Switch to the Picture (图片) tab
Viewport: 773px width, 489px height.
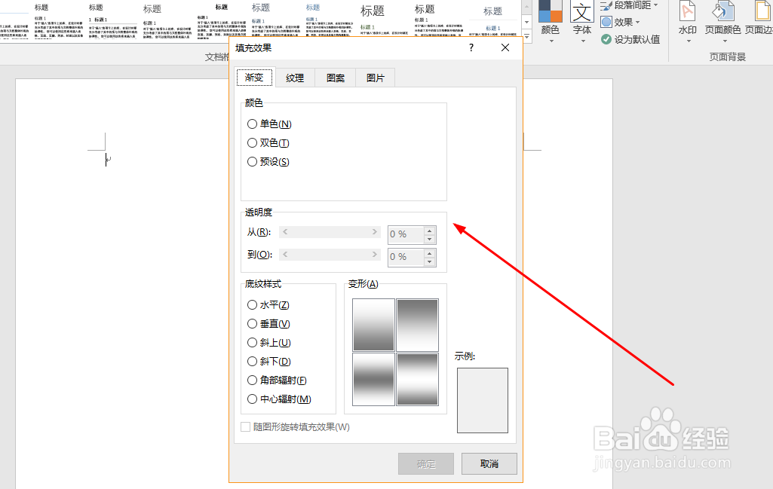pyautogui.click(x=375, y=78)
